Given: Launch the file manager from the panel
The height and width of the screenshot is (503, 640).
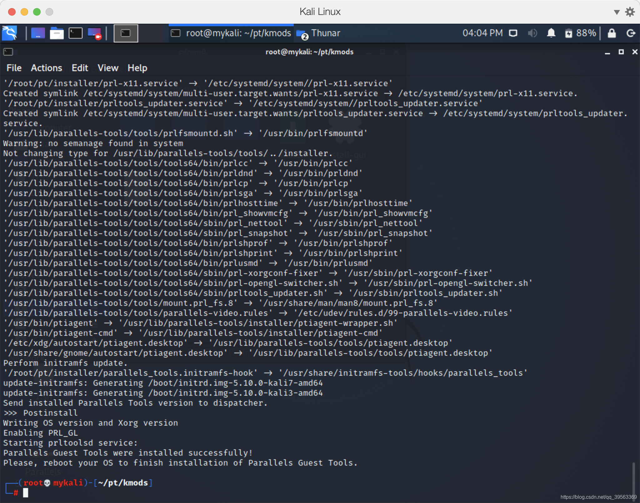Looking at the screenshot, I should pyautogui.click(x=57, y=33).
